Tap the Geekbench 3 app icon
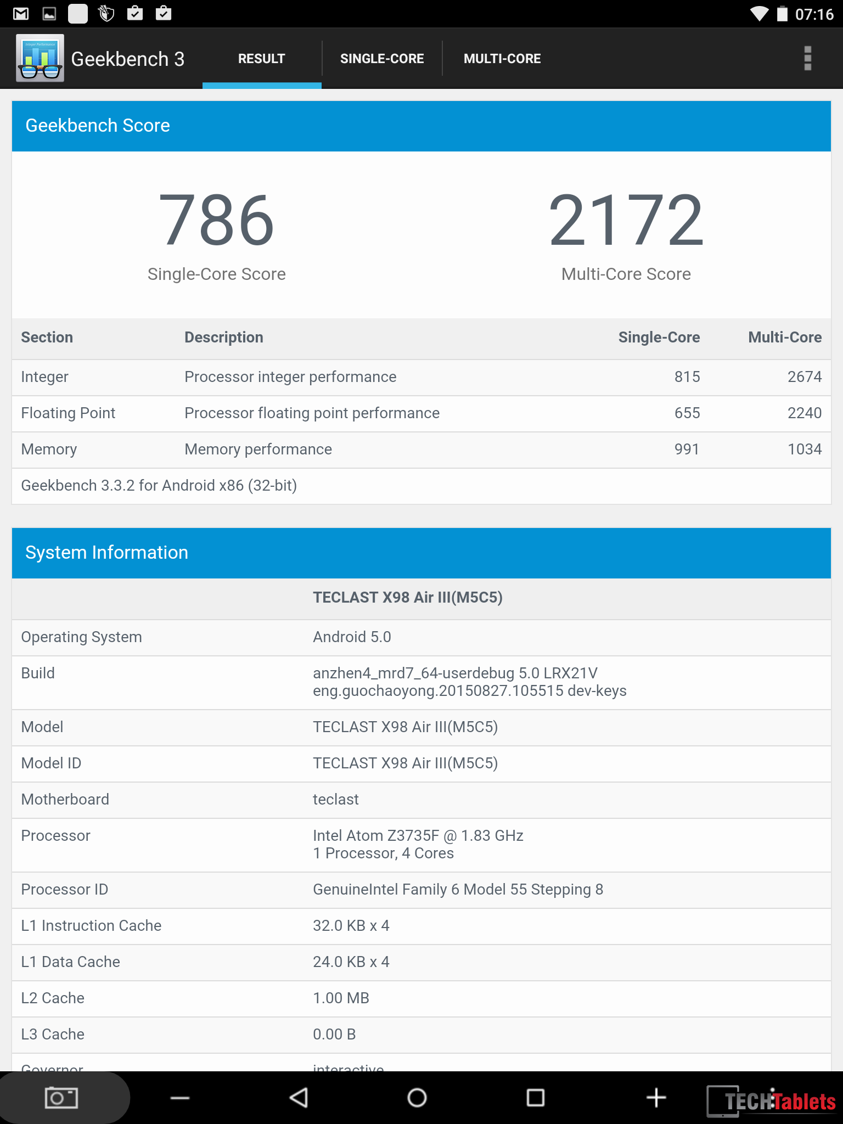 [x=40, y=58]
